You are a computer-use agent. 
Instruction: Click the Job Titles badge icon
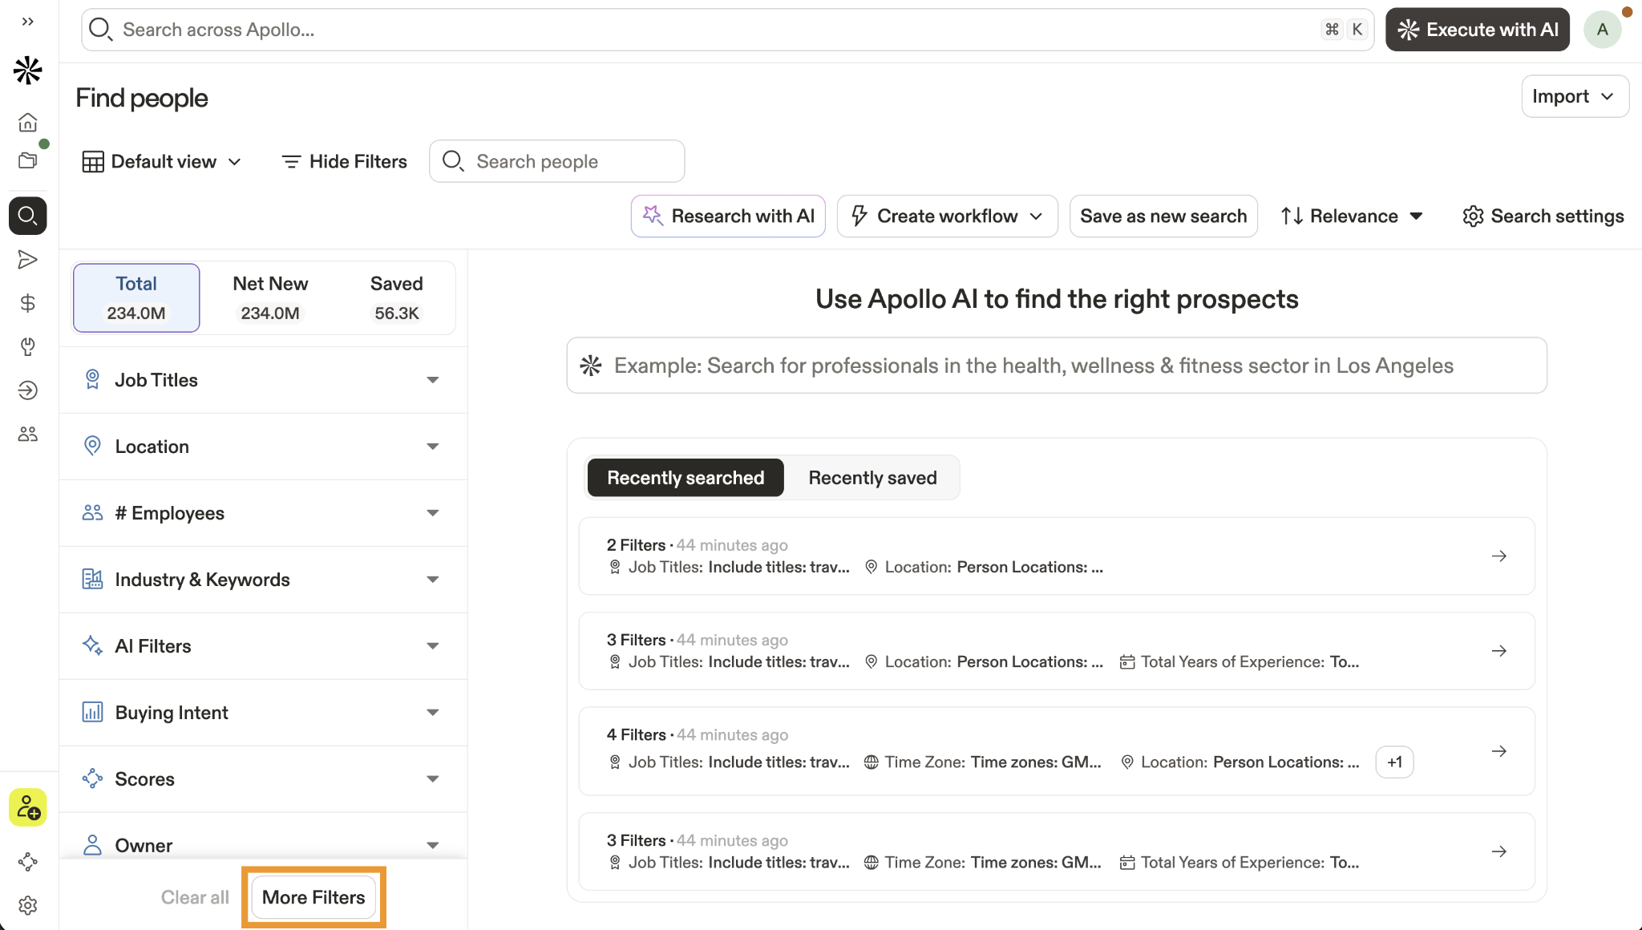pyautogui.click(x=93, y=380)
